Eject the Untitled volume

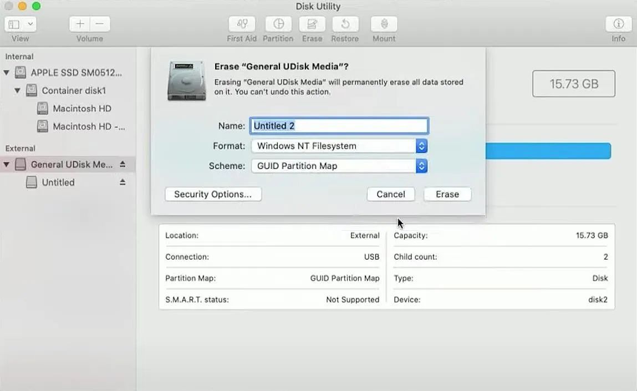(123, 182)
